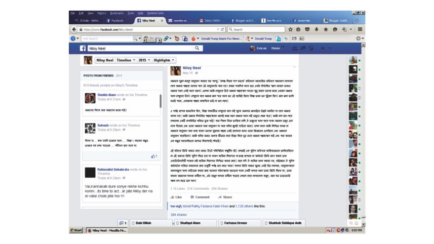Open the Firefox hamburger menu
The height and width of the screenshot is (244, 434).
[x=360, y=29]
